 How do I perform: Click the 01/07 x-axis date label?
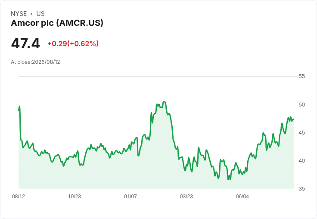pos(131,196)
